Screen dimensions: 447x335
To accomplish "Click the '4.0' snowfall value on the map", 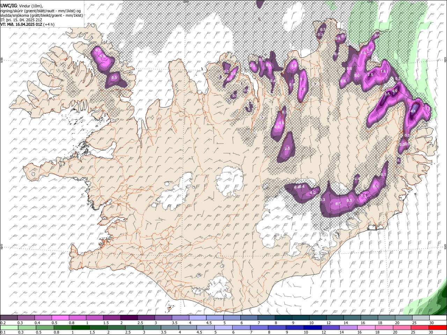I will coord(395,91).
